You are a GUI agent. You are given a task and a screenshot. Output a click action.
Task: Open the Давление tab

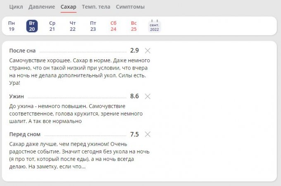[42, 7]
